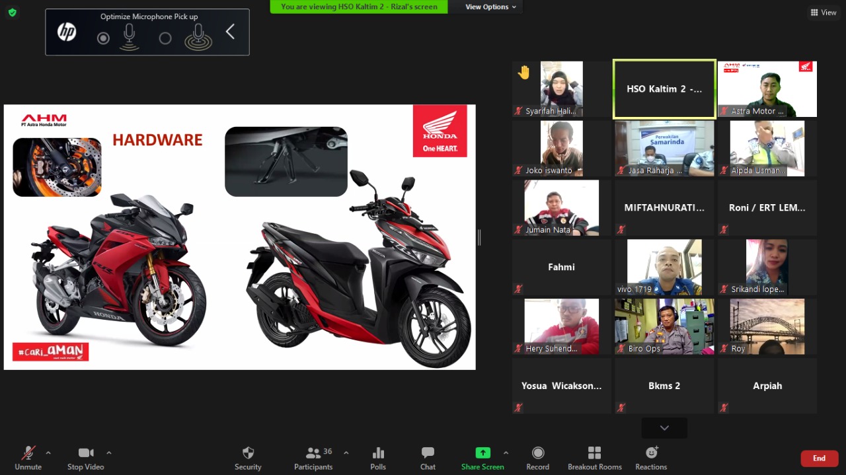Image resolution: width=846 pixels, height=475 pixels.
Task: Open the Reactions menu
Action: point(651,453)
